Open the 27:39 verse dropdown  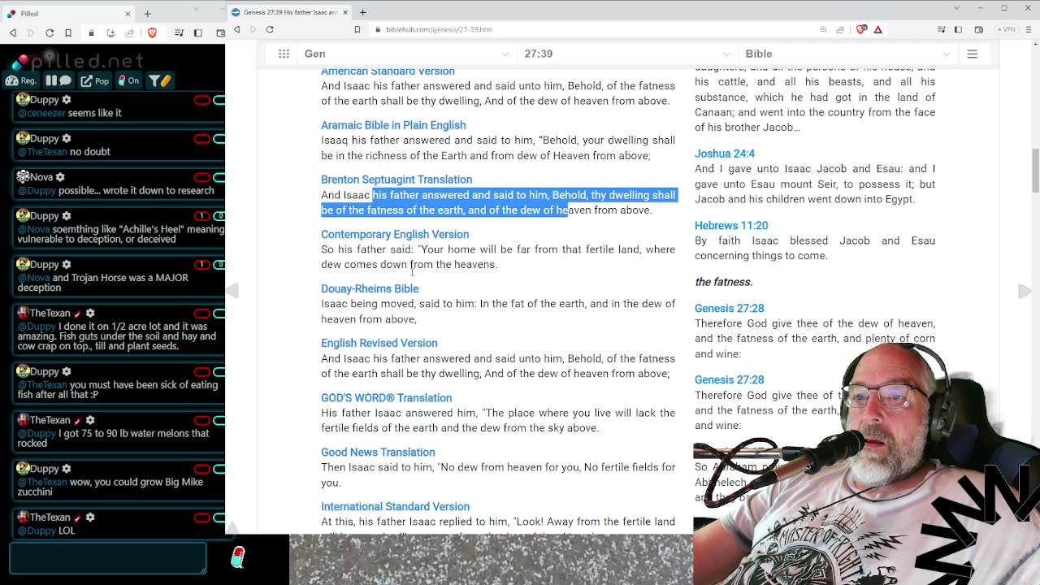(x=626, y=54)
